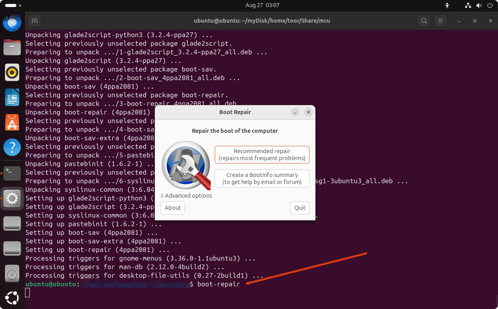
Task: Open Files manager from the dock
Action: point(12,47)
